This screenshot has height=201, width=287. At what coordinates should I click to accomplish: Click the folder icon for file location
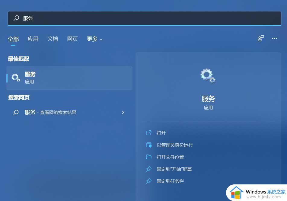pos(149,157)
